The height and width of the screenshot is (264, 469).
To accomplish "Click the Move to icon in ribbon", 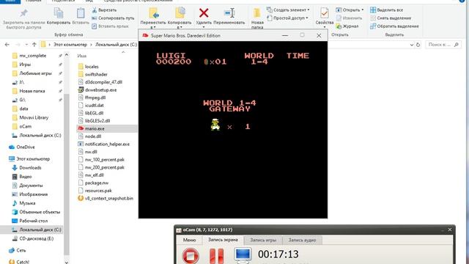I will pyautogui.click(x=153, y=13).
